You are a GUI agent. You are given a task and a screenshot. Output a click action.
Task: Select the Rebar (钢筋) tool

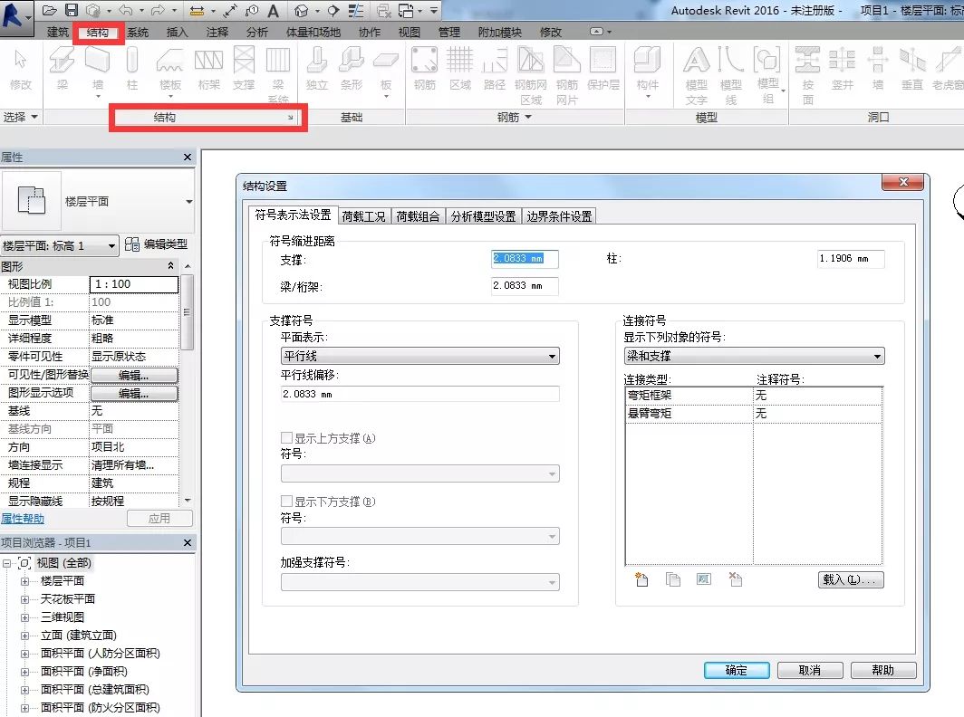[424, 69]
